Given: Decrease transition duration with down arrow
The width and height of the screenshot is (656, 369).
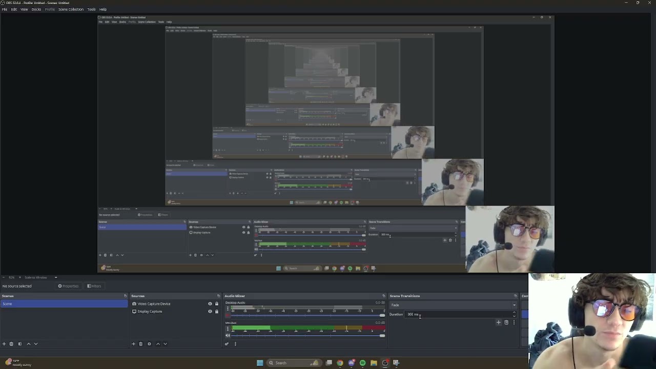Looking at the screenshot, I should (514, 316).
